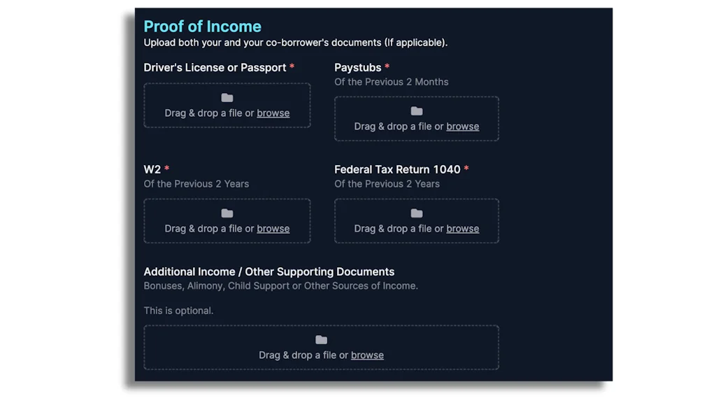This screenshot has width=716, height=403.
Task: Click the folder icon in W2 upload area
Action: tap(227, 213)
